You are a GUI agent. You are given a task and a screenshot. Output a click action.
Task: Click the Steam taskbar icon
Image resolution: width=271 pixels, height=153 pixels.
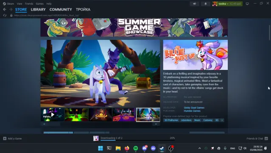coord(162,148)
